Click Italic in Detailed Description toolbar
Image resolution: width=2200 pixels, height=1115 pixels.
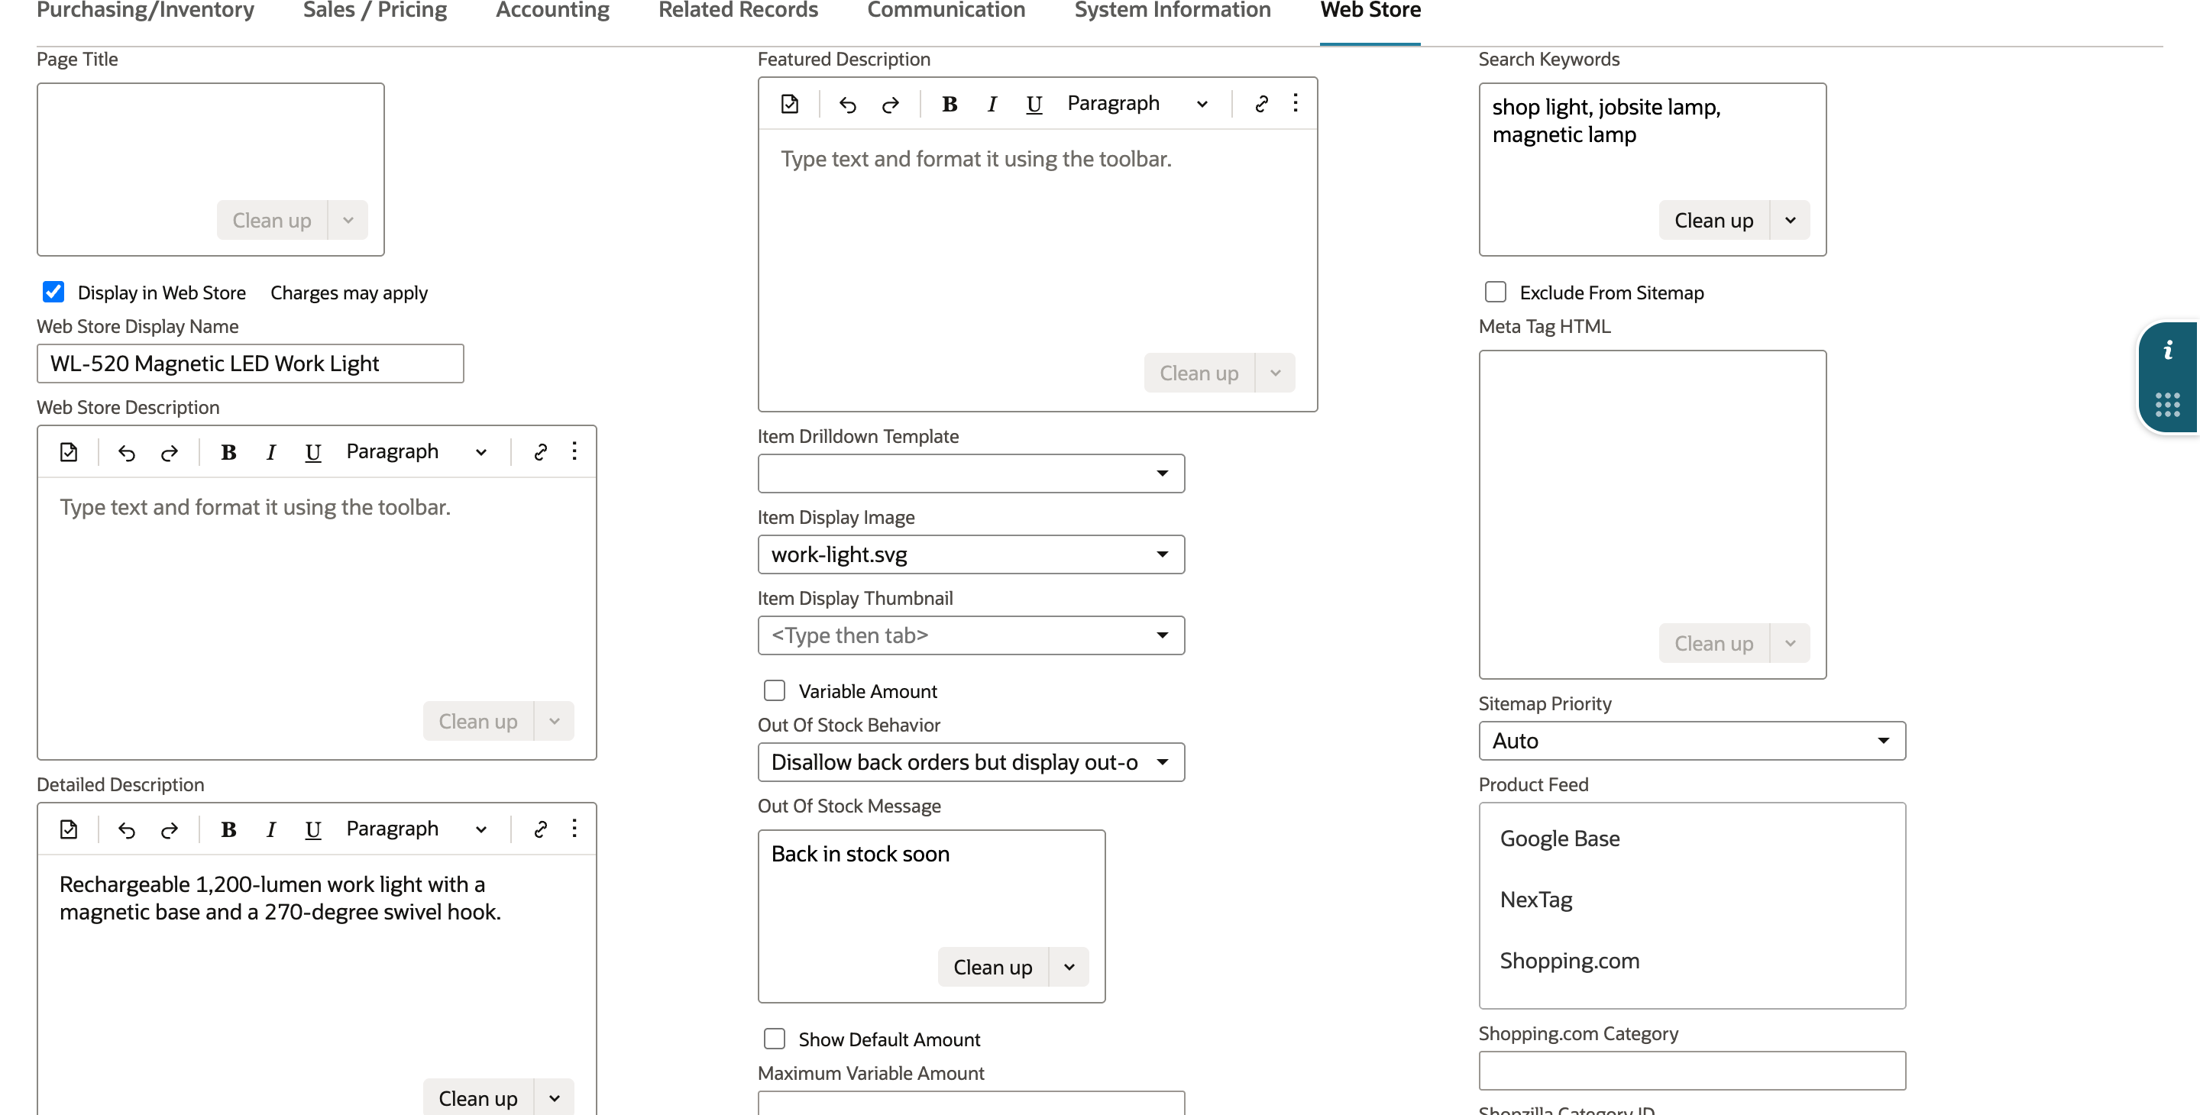(x=270, y=830)
